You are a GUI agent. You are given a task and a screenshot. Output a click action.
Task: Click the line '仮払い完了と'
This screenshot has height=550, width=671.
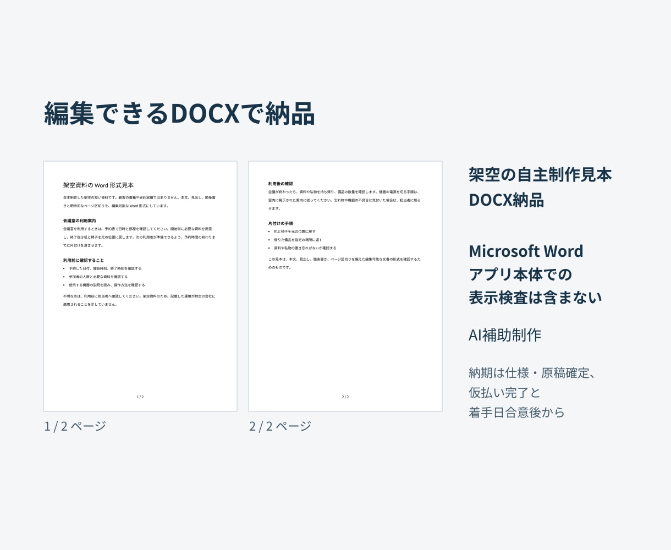tap(504, 393)
